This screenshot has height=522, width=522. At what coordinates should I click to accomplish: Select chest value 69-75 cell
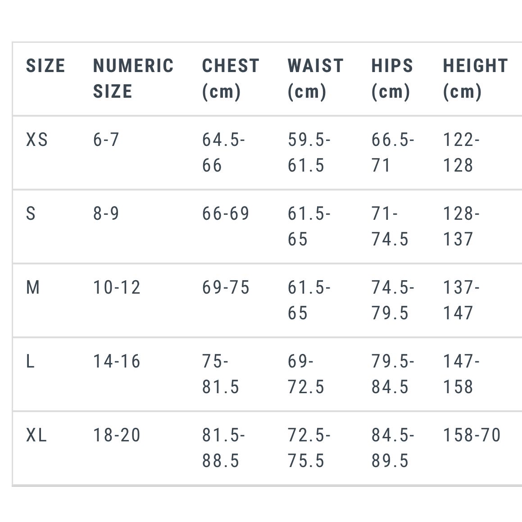pyautogui.click(x=226, y=287)
